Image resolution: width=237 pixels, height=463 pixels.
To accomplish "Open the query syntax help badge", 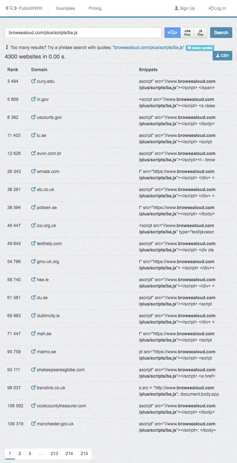I will coord(200,47).
